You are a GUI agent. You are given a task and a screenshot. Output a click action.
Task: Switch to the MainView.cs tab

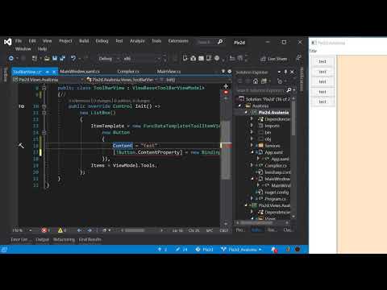click(169, 72)
